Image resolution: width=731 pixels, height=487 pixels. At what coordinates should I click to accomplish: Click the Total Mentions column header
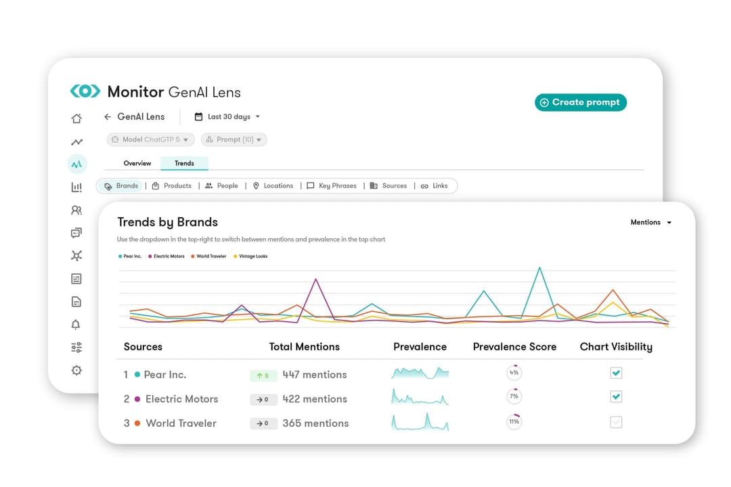(305, 347)
